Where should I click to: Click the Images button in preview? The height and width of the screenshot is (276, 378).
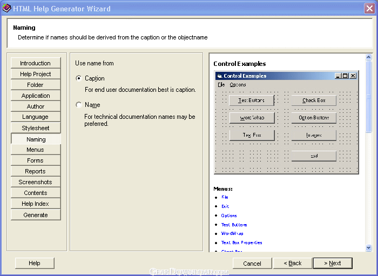point(314,135)
